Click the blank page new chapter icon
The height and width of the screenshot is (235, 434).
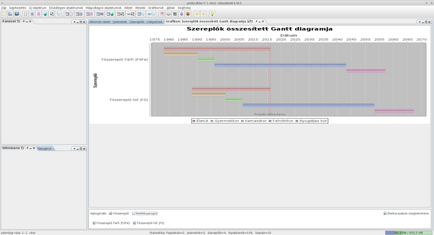coord(25,14)
